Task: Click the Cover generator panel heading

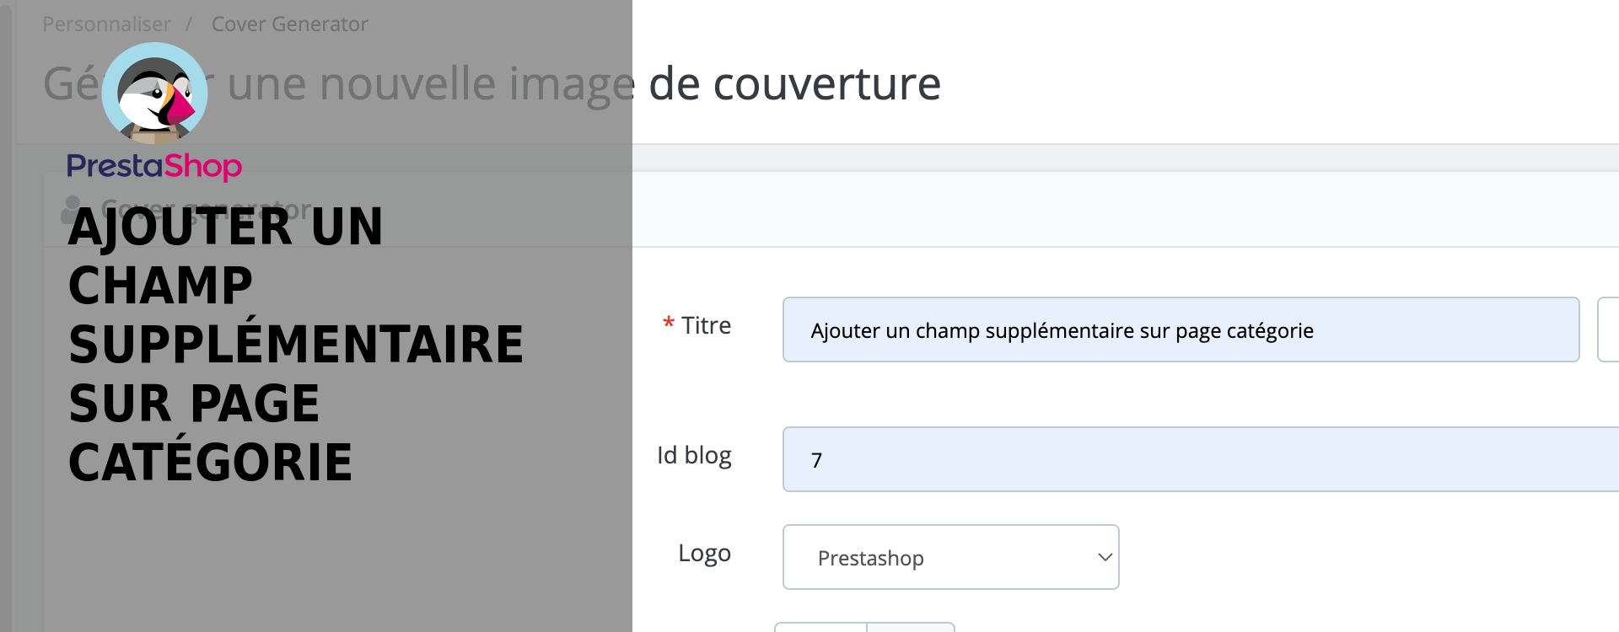Action: 207,209
